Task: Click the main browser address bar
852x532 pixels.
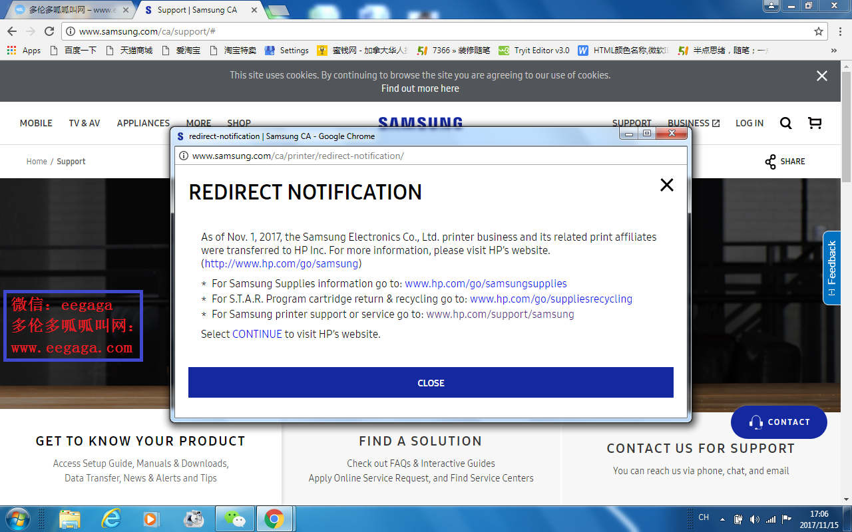Action: tap(445, 31)
